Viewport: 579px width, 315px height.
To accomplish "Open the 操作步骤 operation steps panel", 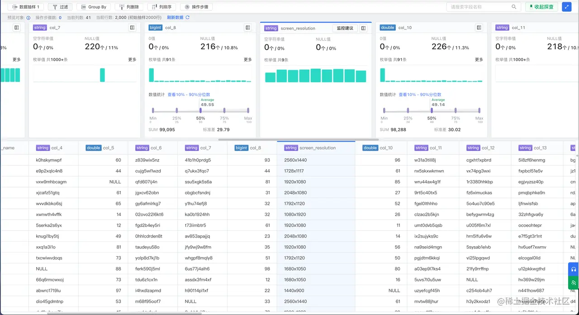I will (196, 7).
